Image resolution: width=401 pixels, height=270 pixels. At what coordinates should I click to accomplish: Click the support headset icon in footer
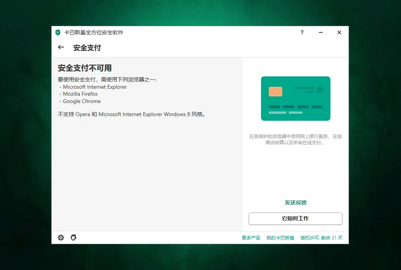coord(73,238)
